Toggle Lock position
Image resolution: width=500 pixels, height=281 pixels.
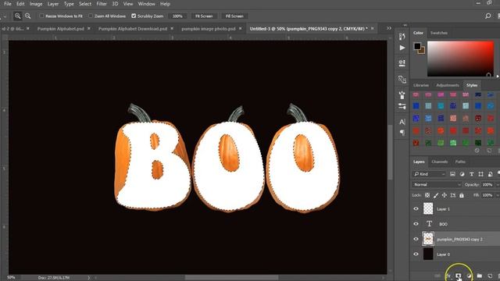[x=445, y=195]
